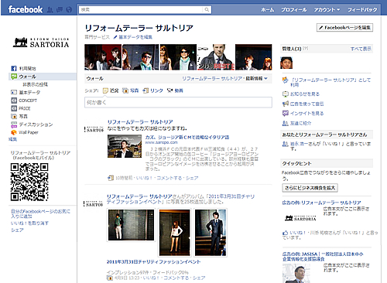Click the 友達に紹介 friends icon
Image resolution: width=387 pixels, height=283 pixels.
click(x=286, y=123)
